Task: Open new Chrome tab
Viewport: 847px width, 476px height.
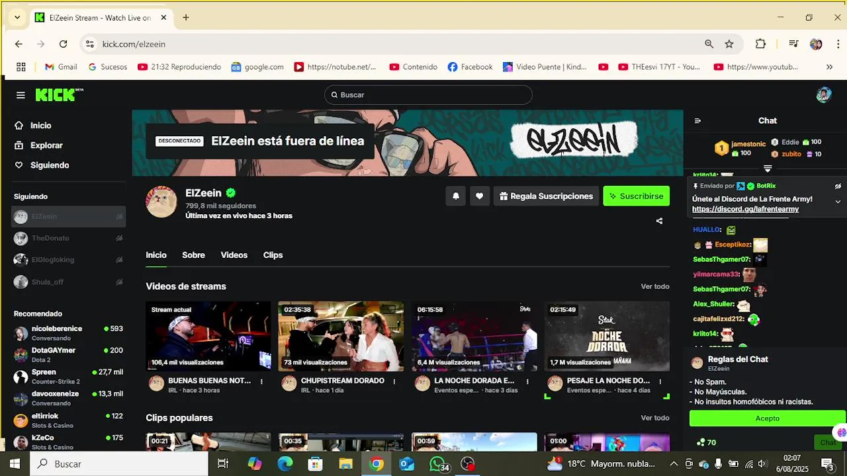Action: pyautogui.click(x=186, y=18)
